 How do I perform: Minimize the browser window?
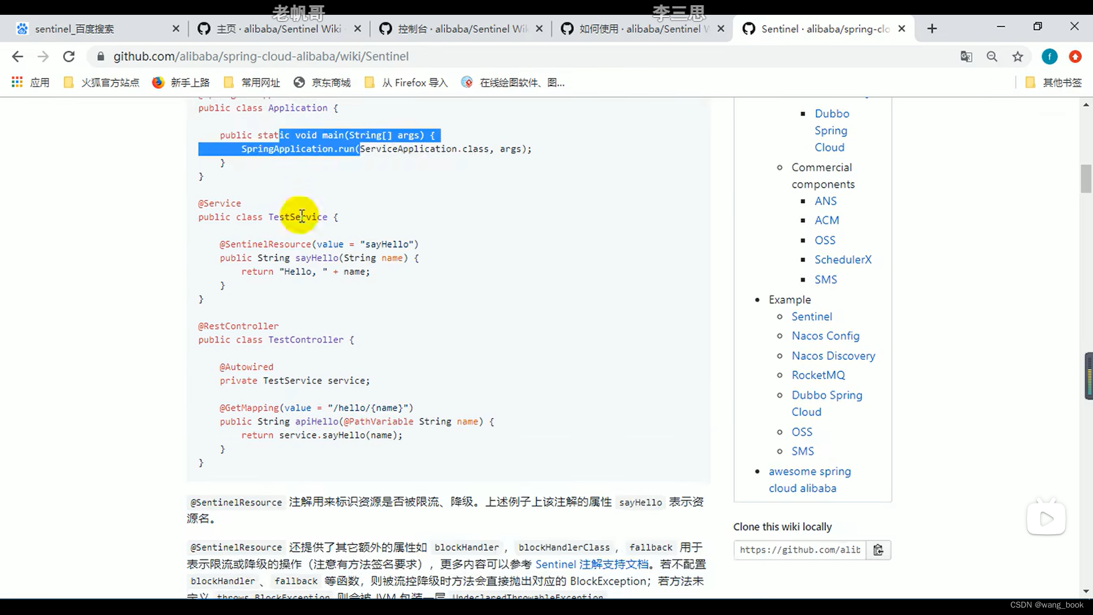click(x=1001, y=26)
